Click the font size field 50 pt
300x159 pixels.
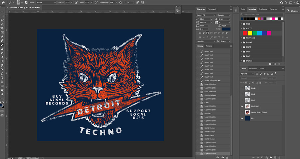[x=206, y=19]
